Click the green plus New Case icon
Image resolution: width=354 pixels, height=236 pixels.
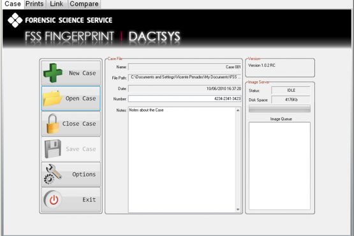(x=53, y=73)
